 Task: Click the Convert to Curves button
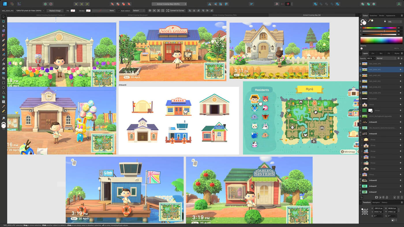175,10
